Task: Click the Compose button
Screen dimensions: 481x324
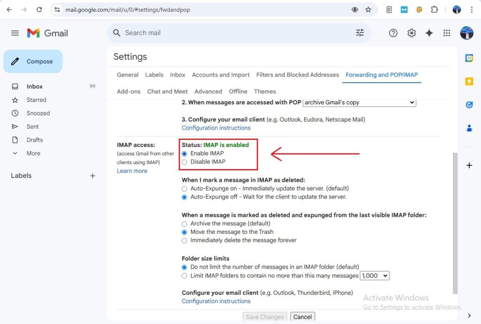Action: [x=33, y=62]
